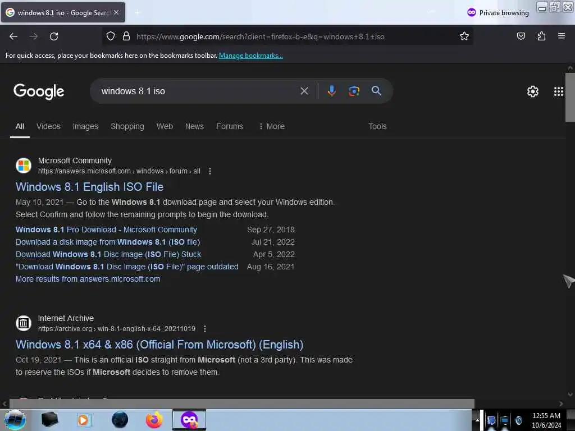Viewport: 575px width, 431px height.
Task: Submit search with the magnifier icon
Action: point(376,91)
